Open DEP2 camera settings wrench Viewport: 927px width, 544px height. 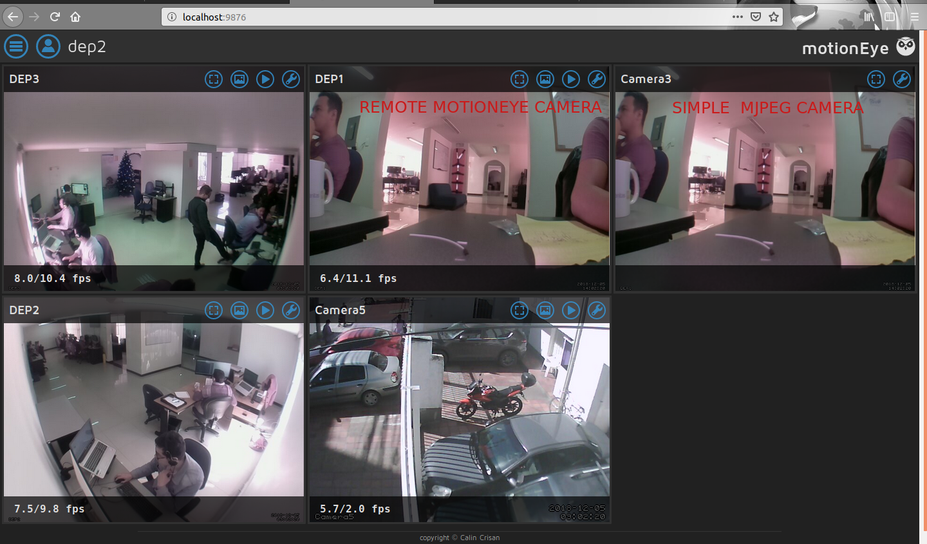(x=291, y=310)
